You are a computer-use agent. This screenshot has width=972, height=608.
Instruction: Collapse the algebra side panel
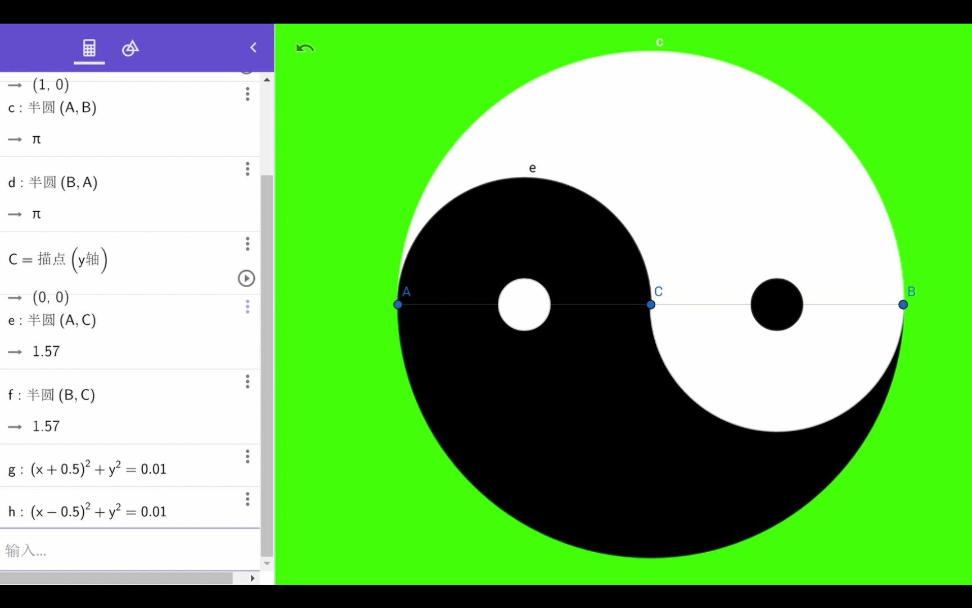(x=253, y=47)
